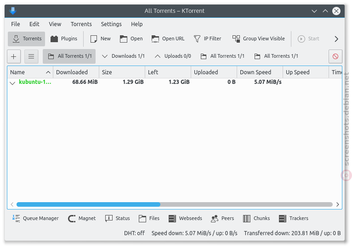Click the 0 B uploaded cell
This screenshot has height=248, width=352.
click(232, 82)
